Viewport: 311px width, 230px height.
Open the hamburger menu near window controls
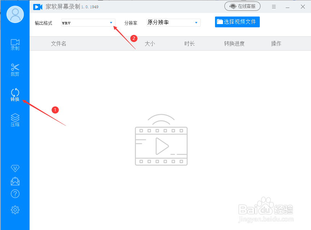pos(273,6)
